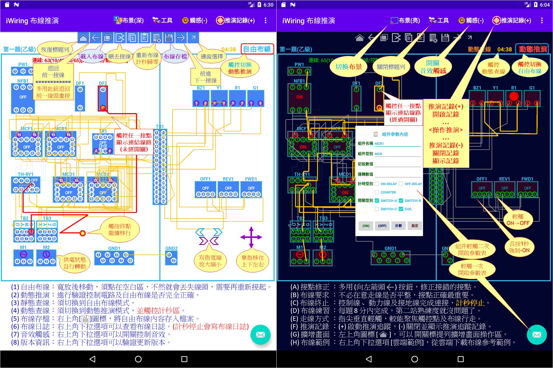Check the SWITCH-C checkbox

377,209
